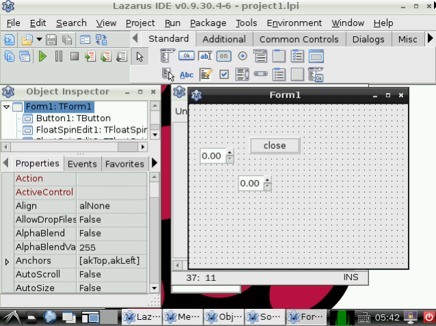Increment the upper-left FloatSpinEdit up arrow

230,152
